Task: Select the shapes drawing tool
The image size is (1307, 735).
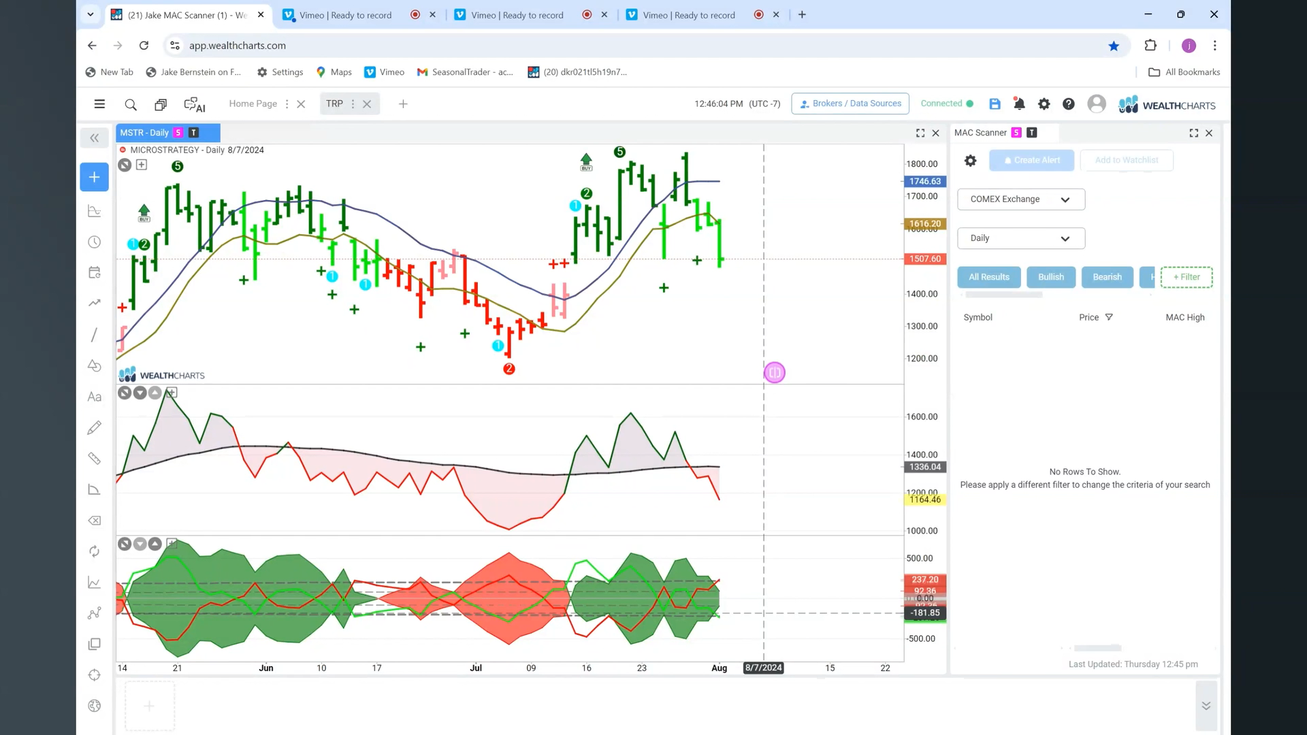Action: point(95,365)
